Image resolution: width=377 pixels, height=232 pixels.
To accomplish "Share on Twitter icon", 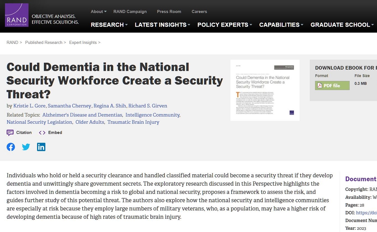I will (x=26, y=147).
